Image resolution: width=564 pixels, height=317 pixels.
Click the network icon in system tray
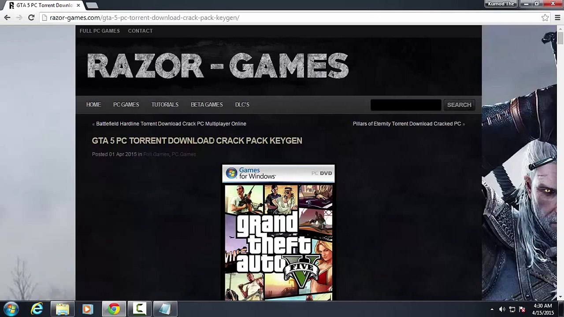(x=512, y=309)
